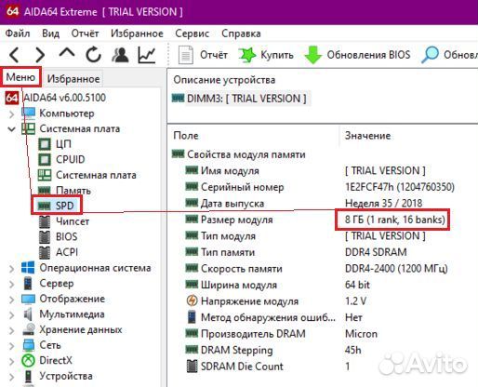
Task: Select Системная плата child tree item label
Action: pos(96,175)
